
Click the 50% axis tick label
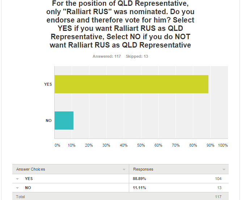pyautogui.click(x=141, y=145)
